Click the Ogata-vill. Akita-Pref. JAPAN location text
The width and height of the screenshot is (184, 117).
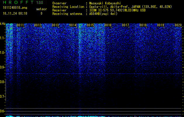pos(130,7)
